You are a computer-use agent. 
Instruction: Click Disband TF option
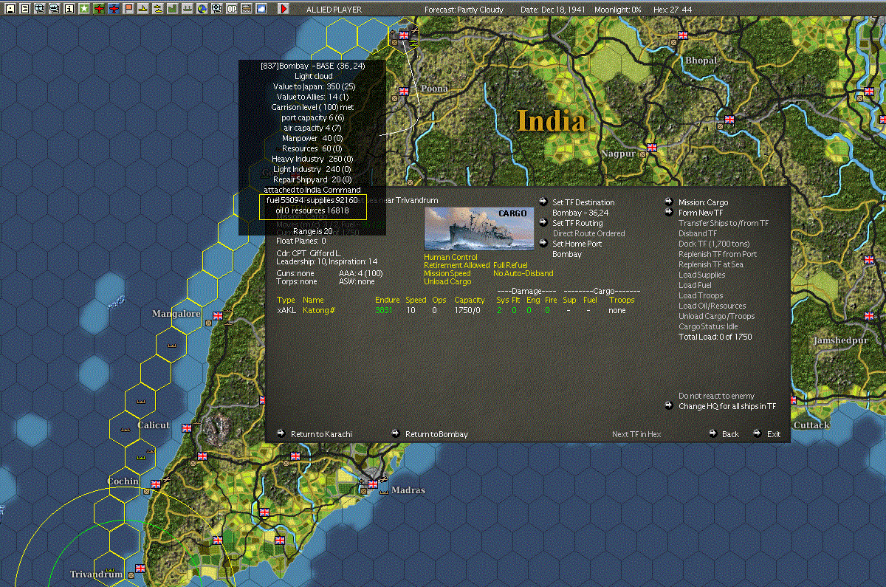tap(698, 233)
